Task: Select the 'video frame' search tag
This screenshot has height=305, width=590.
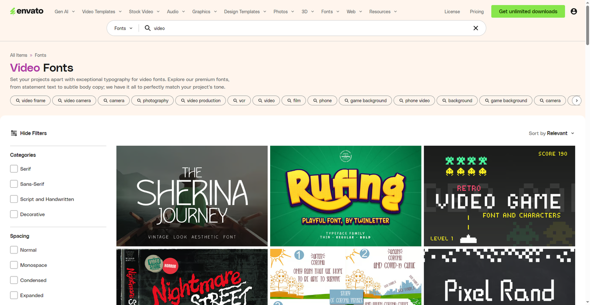Action: click(30, 100)
